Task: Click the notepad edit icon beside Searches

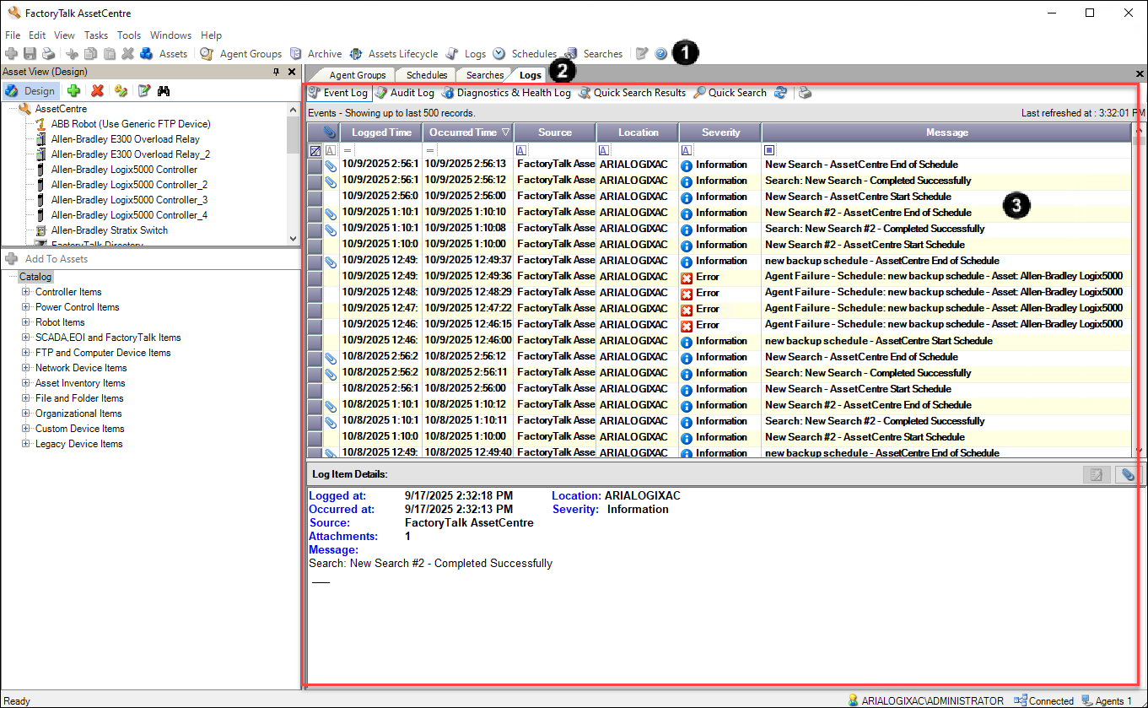Action: click(642, 53)
